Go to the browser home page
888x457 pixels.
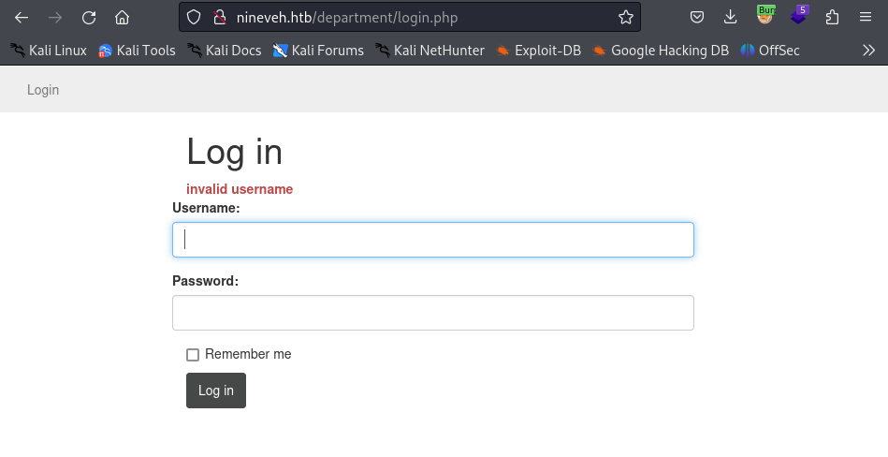click(122, 17)
